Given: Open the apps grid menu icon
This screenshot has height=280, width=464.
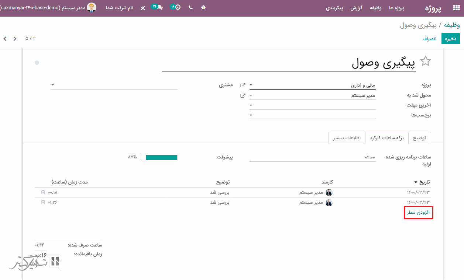Looking at the screenshot, I should click(x=456, y=8).
